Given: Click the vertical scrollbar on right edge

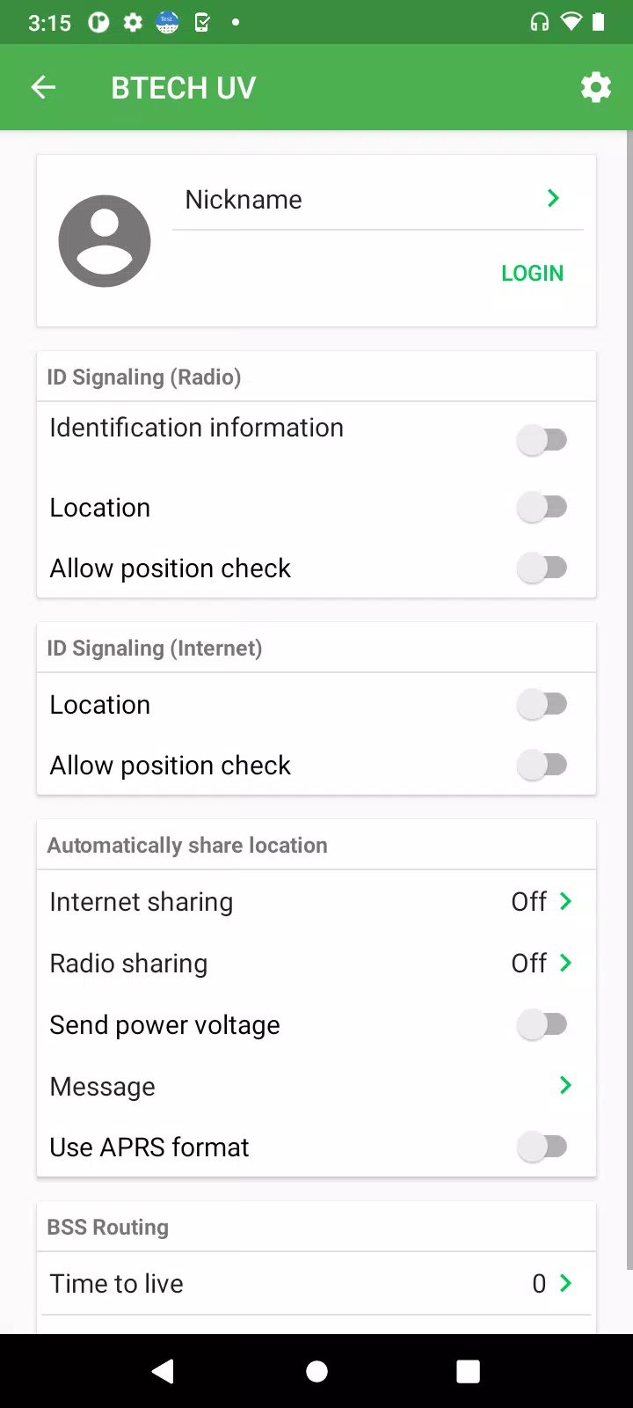Looking at the screenshot, I should 629,700.
